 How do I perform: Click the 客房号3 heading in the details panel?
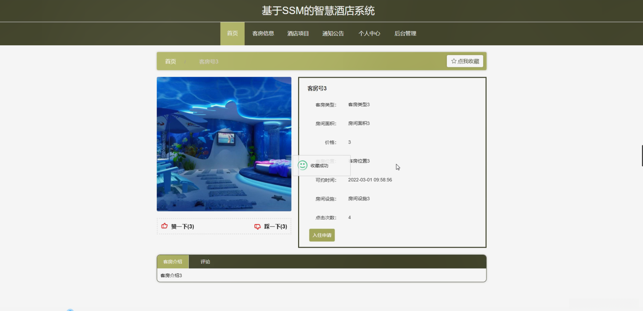click(x=317, y=88)
